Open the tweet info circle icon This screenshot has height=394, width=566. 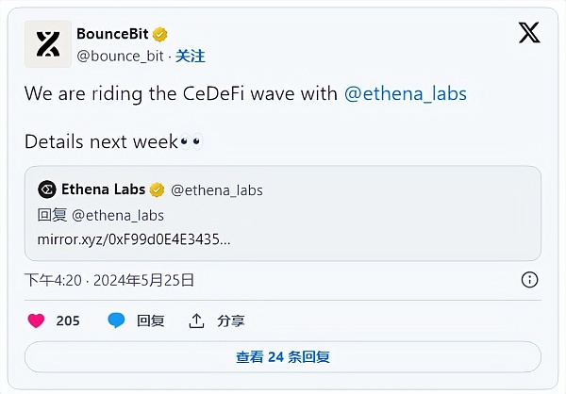530,280
